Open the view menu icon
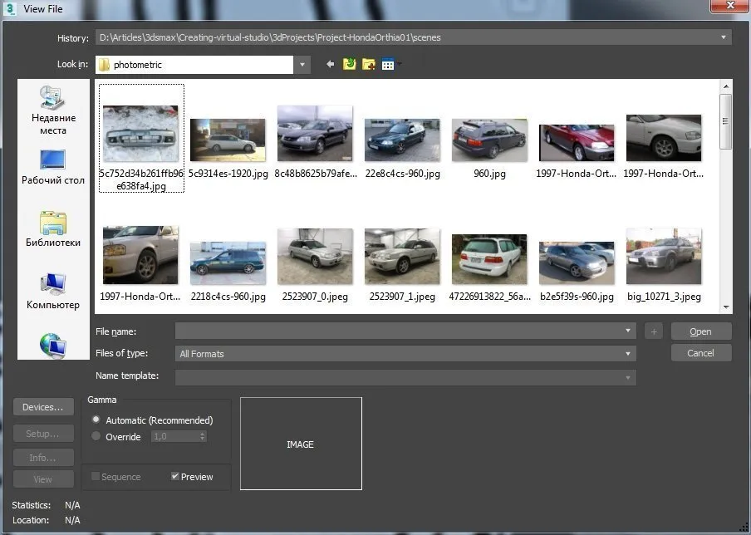 click(389, 65)
